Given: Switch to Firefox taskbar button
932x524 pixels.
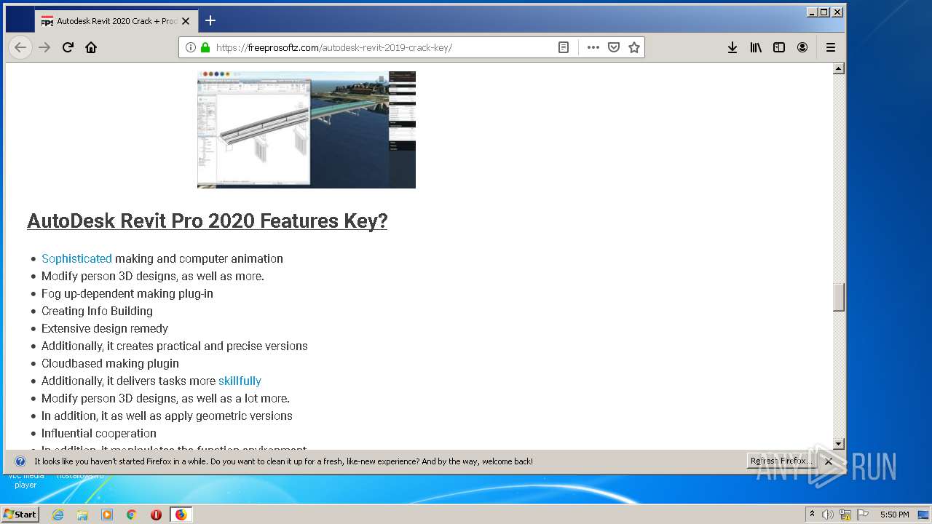Looking at the screenshot, I should click(181, 515).
